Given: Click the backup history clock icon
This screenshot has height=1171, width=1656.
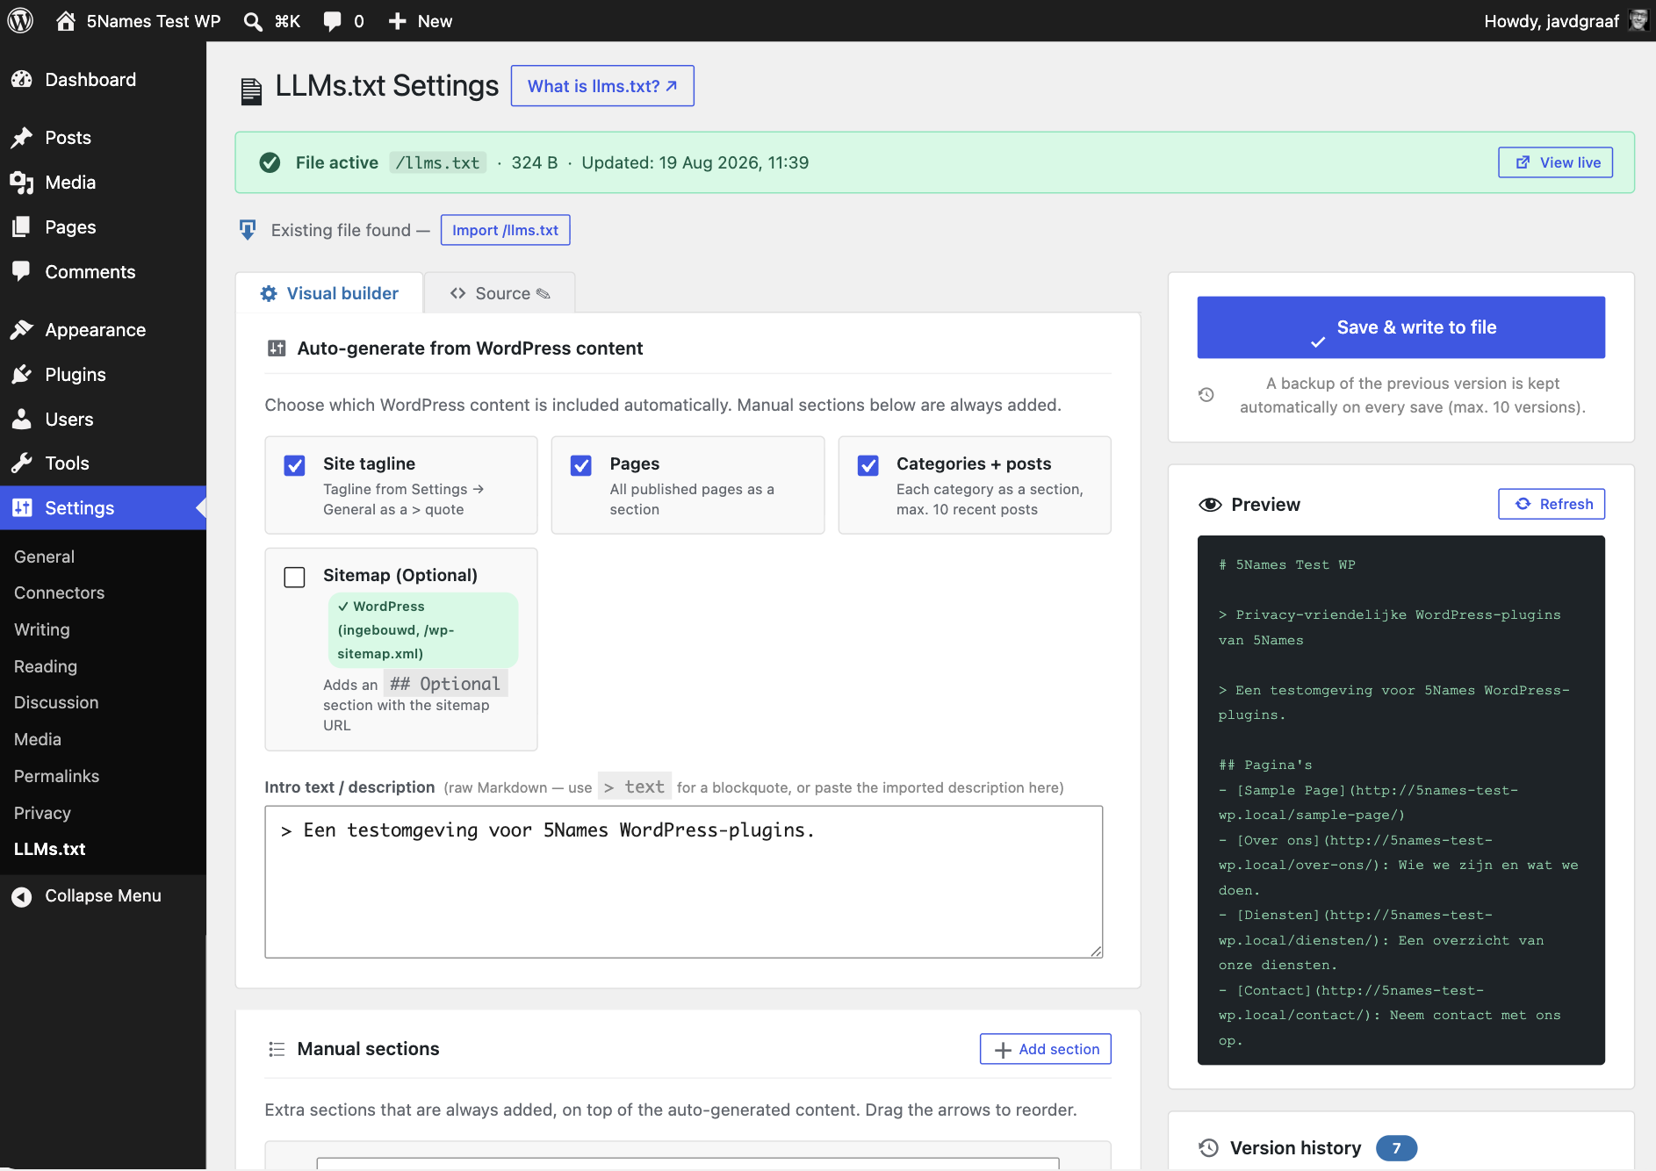Looking at the screenshot, I should tap(1206, 395).
